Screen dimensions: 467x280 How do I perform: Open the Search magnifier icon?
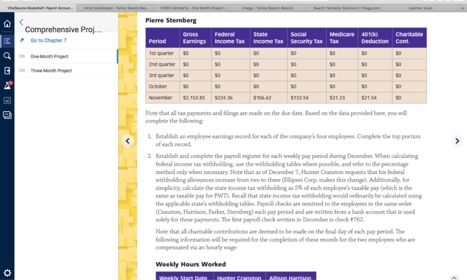[7, 55]
